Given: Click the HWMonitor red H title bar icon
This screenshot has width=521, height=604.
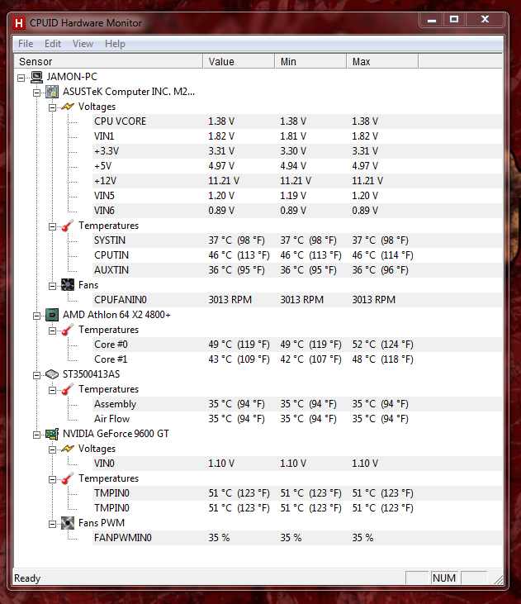Looking at the screenshot, I should click(18, 23).
